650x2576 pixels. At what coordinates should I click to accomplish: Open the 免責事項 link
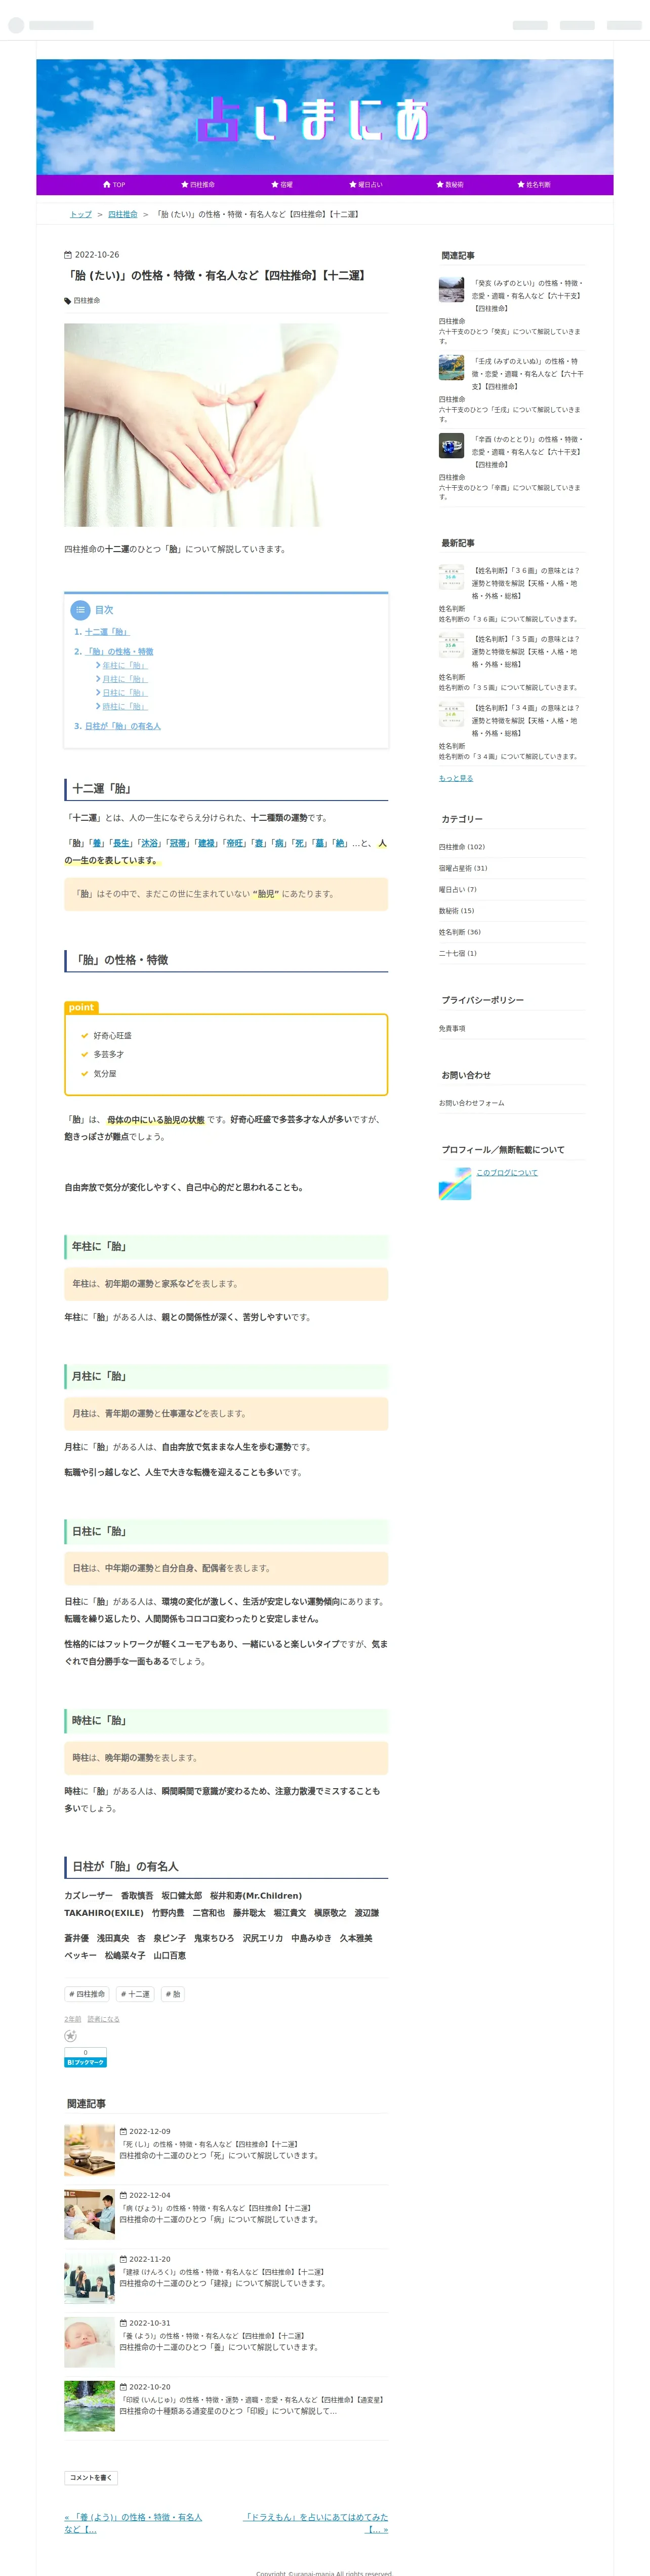coord(452,1028)
